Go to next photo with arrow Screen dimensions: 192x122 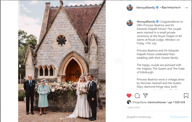click(x=118, y=61)
